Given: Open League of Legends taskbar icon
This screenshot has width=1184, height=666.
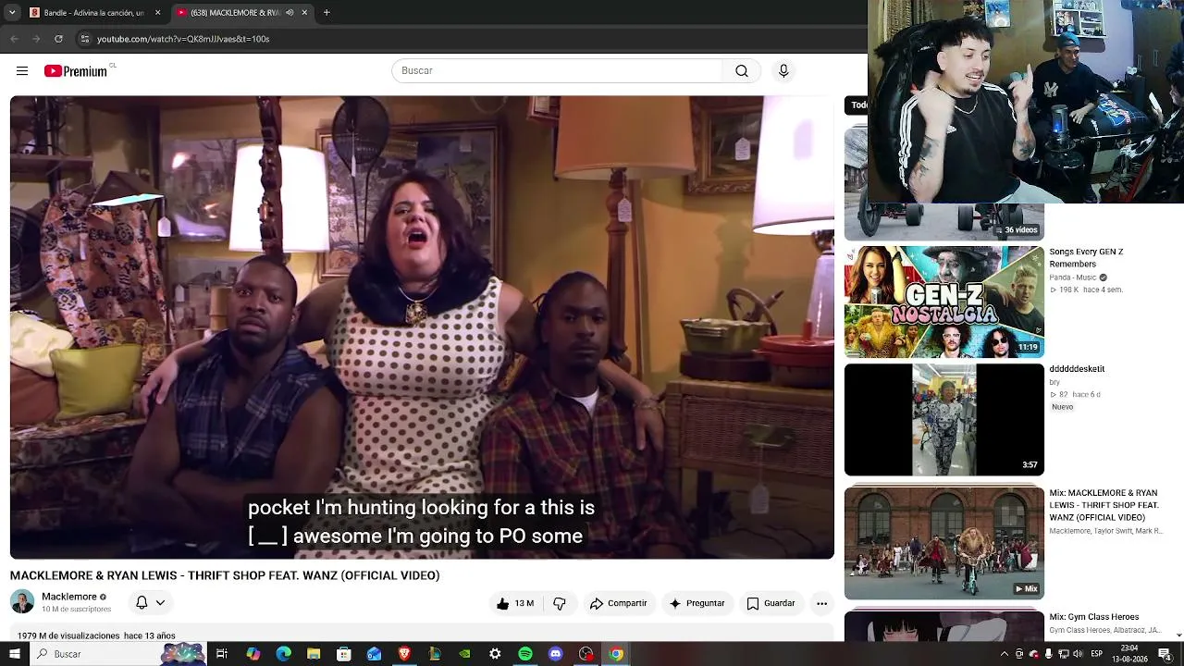Looking at the screenshot, I should (x=435, y=654).
